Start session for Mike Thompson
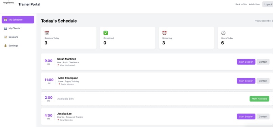 coord(246,81)
